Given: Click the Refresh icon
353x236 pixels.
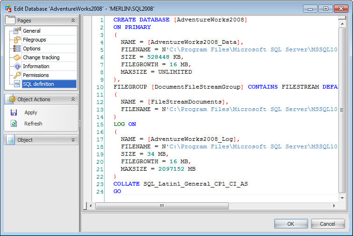Looking at the screenshot, I should [14, 124].
